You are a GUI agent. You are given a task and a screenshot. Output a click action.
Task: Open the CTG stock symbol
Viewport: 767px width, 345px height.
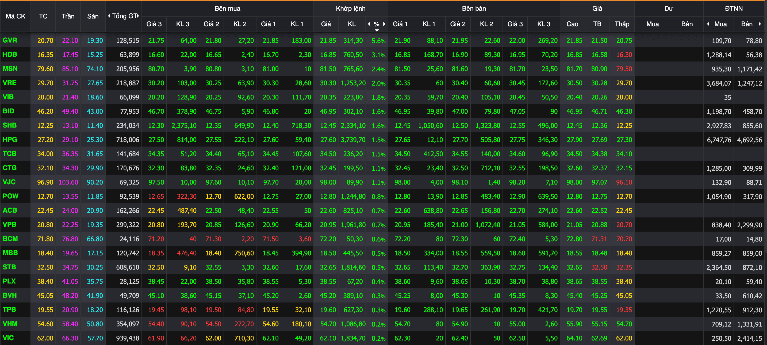click(x=10, y=168)
